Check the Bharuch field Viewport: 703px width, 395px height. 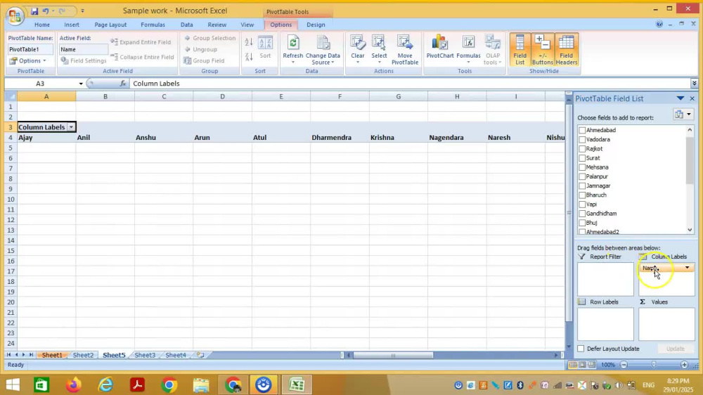tap(582, 195)
